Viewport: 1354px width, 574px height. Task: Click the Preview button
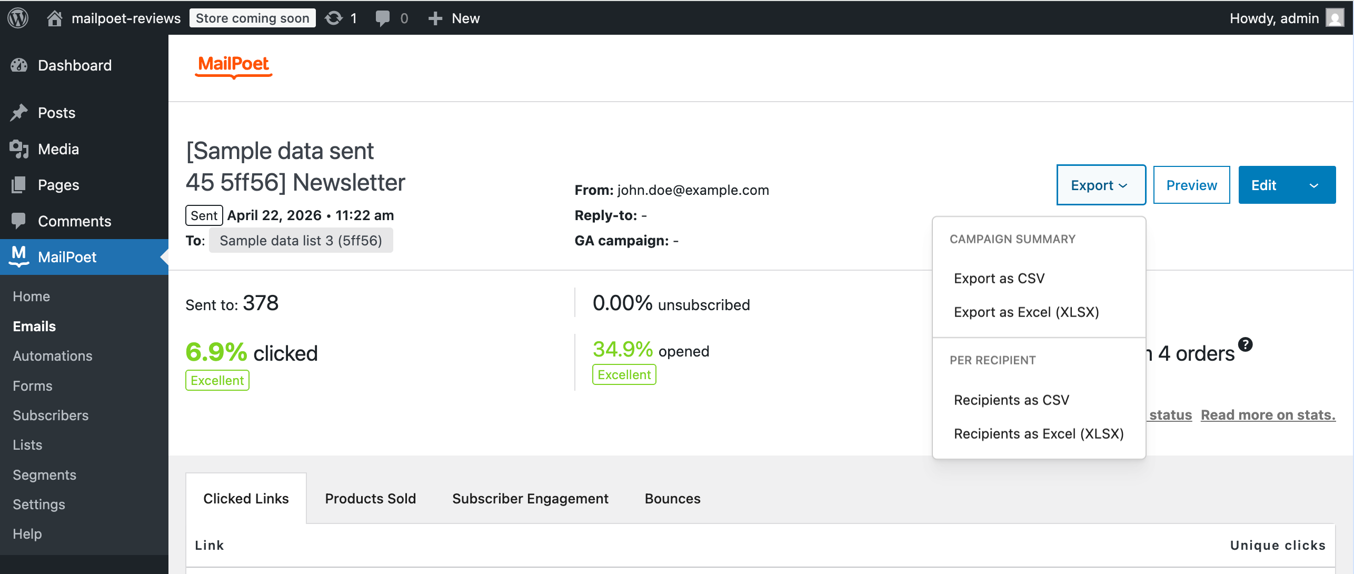[x=1192, y=185]
